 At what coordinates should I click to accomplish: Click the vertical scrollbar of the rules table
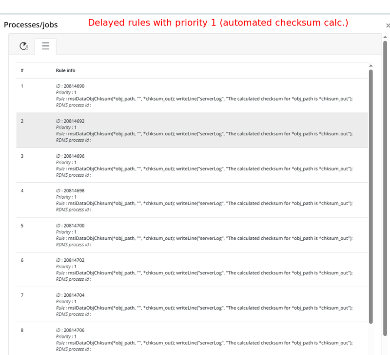point(370,195)
